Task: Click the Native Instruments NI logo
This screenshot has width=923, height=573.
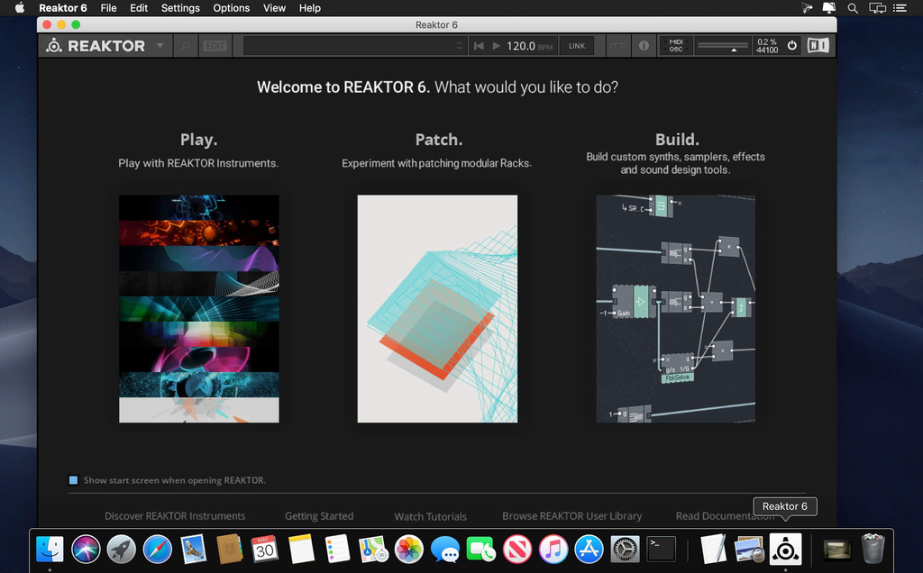Action: (818, 45)
